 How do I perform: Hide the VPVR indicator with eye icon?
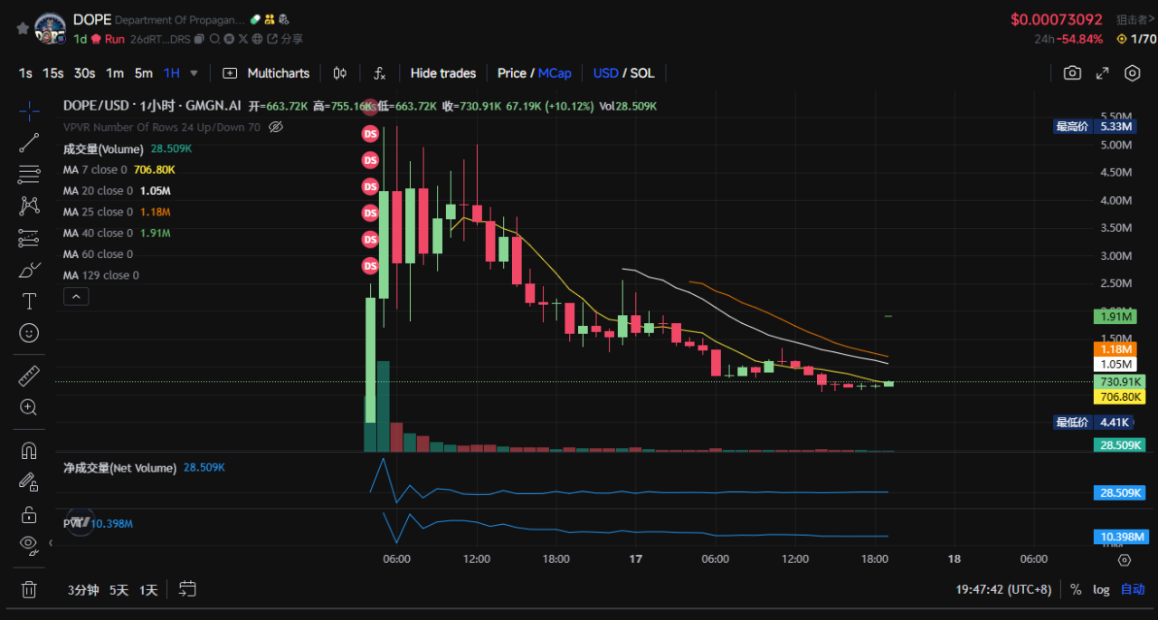[x=276, y=128]
